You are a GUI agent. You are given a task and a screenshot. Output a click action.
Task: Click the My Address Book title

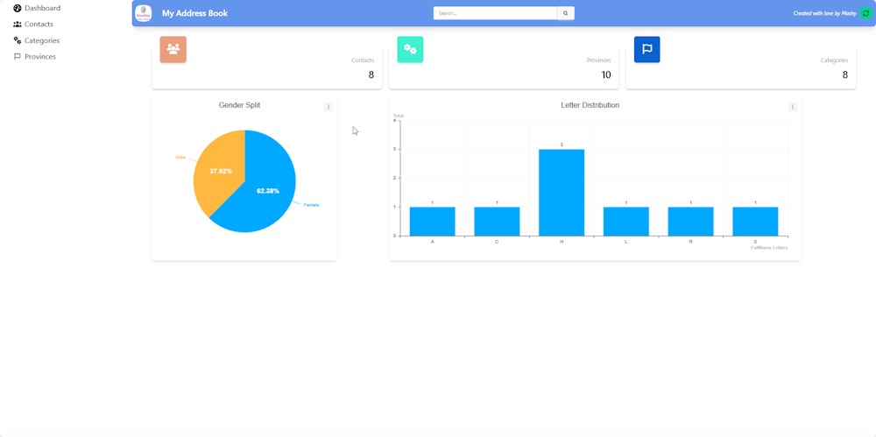point(195,13)
